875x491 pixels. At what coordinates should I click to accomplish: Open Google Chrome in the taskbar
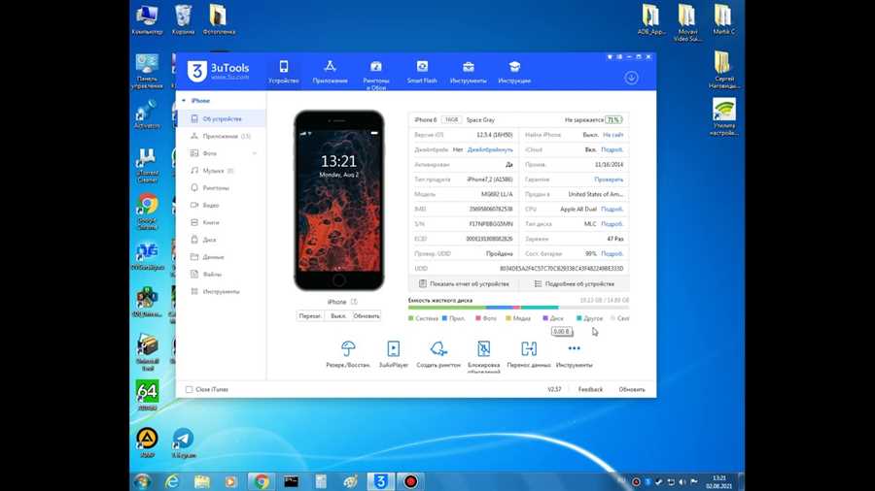pyautogui.click(x=261, y=481)
